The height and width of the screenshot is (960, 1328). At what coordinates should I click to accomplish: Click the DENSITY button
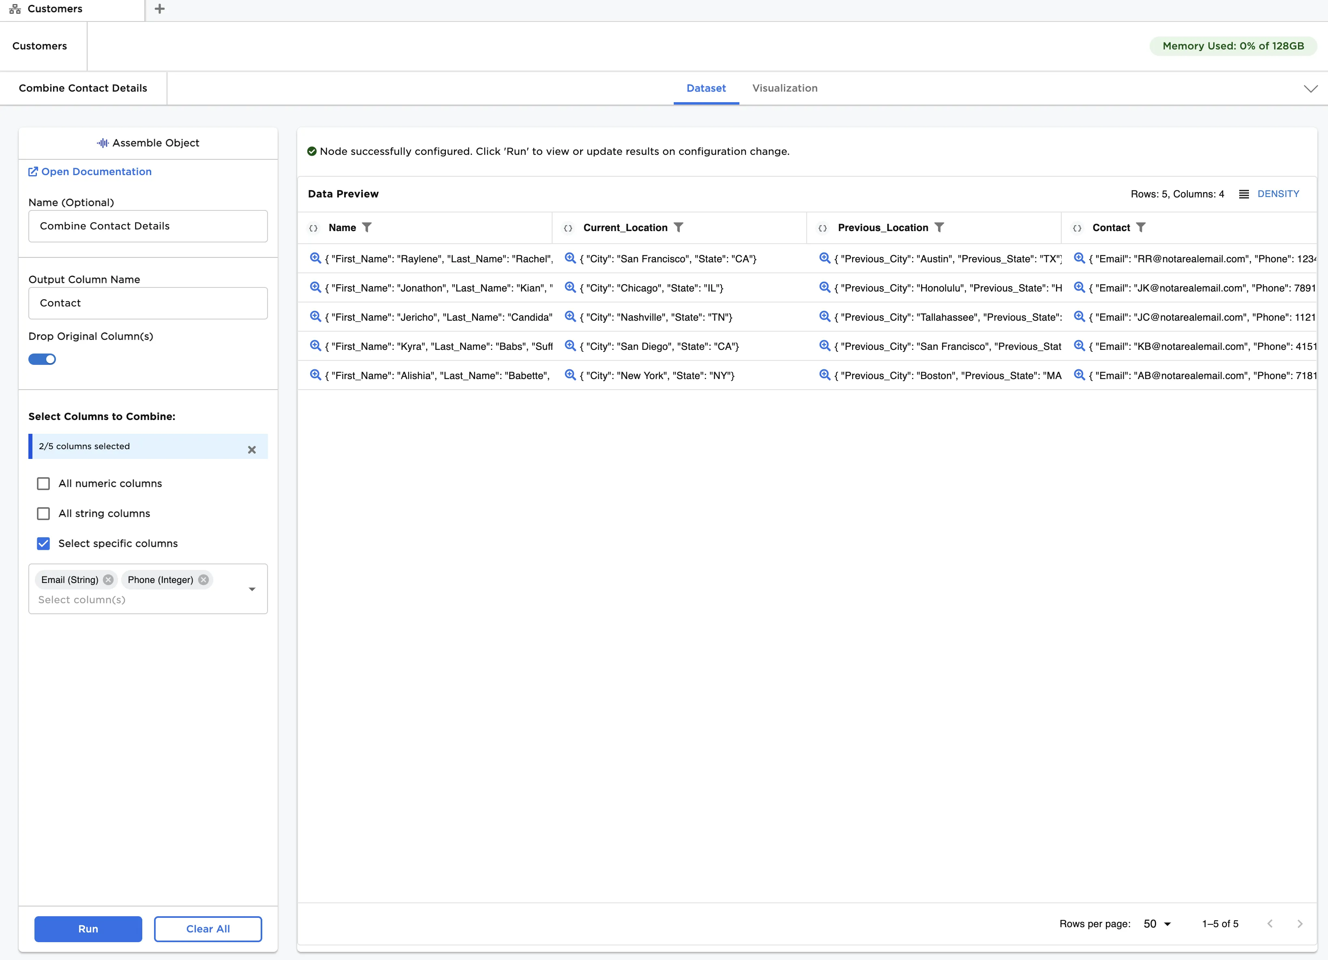[x=1270, y=194]
